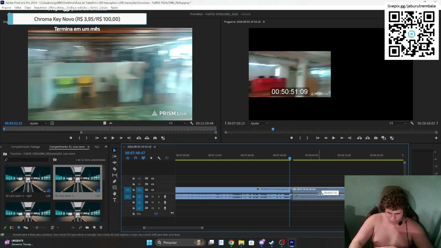Viewport: 441px width, 248px height.
Task: Open the Ajuda menu
Action: [x=114, y=8]
